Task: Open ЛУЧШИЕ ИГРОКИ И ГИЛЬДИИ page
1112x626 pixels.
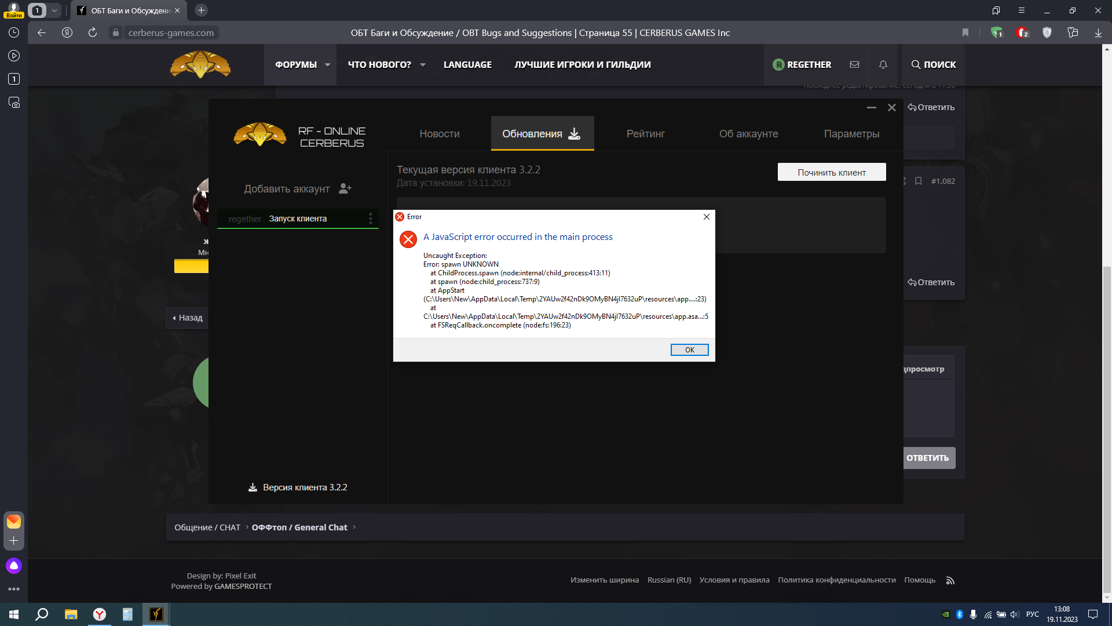Action: coord(583,65)
